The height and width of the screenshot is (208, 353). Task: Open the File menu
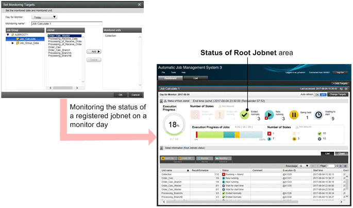tap(163, 72)
